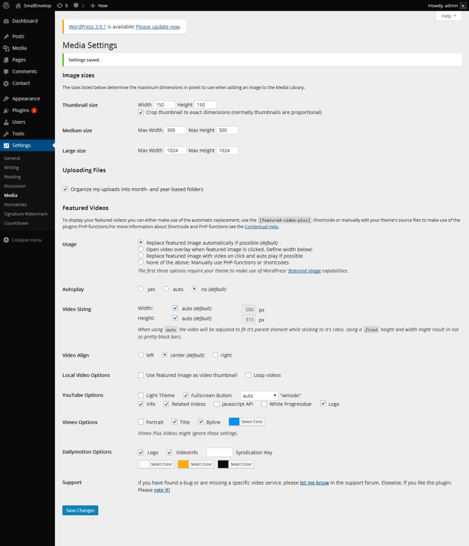Open the updates icon showing 9
Image resolution: width=469 pixels, height=546 pixels.
click(60, 5)
